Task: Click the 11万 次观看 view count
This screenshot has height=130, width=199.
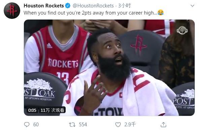Action: pos(52,110)
